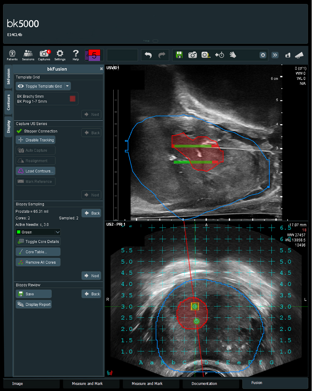This screenshot has width=312, height=391.
Task: Click Display Report button
Action: [34, 305]
